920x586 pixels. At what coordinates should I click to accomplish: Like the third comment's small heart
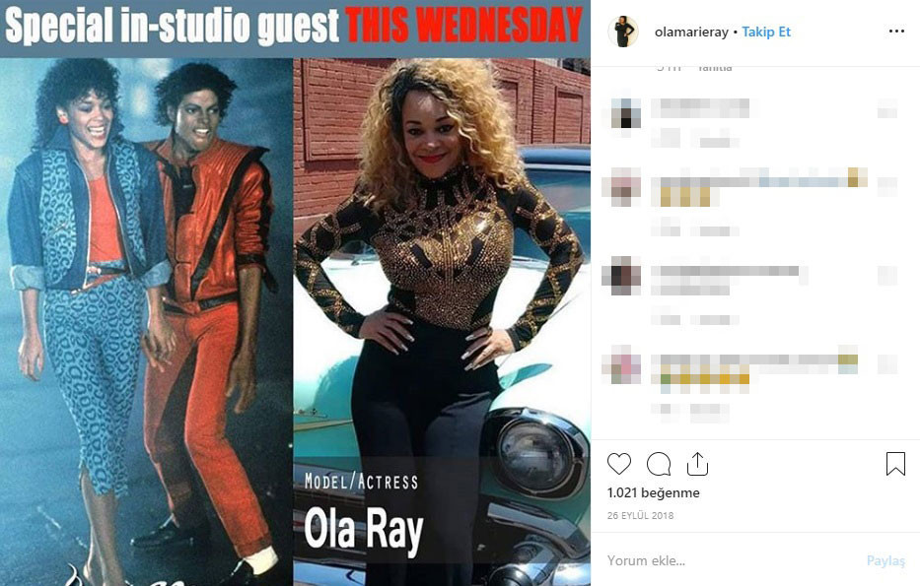[x=887, y=276]
